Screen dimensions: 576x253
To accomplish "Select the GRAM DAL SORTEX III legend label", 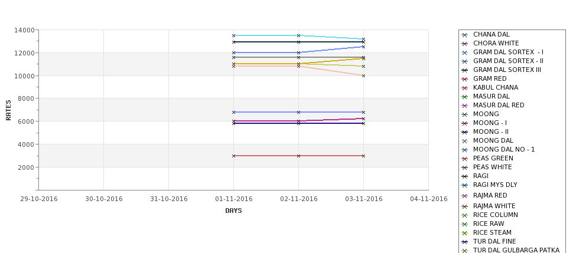I will tap(507, 70).
